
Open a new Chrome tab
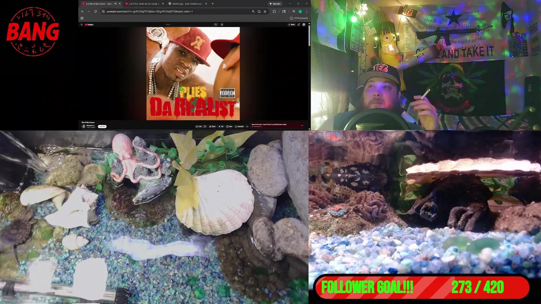point(213,4)
